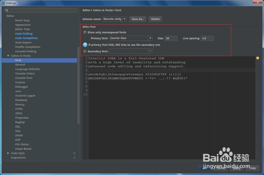Open Console Font settings
Viewport: 264px width, 175px height.
24,78
